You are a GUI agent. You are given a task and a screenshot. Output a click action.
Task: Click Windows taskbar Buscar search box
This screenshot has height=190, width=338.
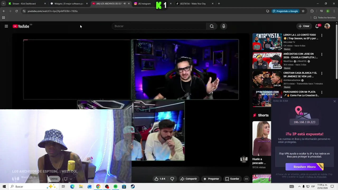(34, 187)
